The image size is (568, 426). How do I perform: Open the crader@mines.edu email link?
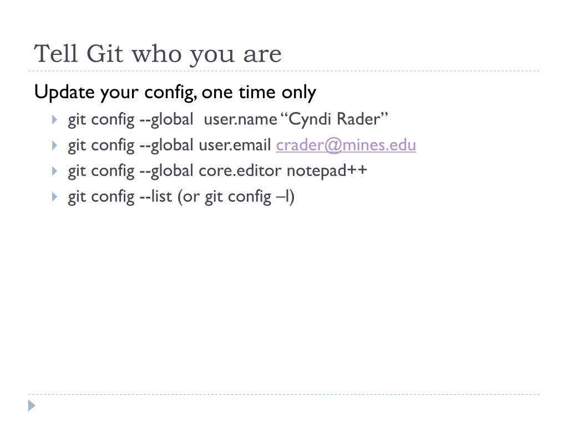[x=346, y=145]
